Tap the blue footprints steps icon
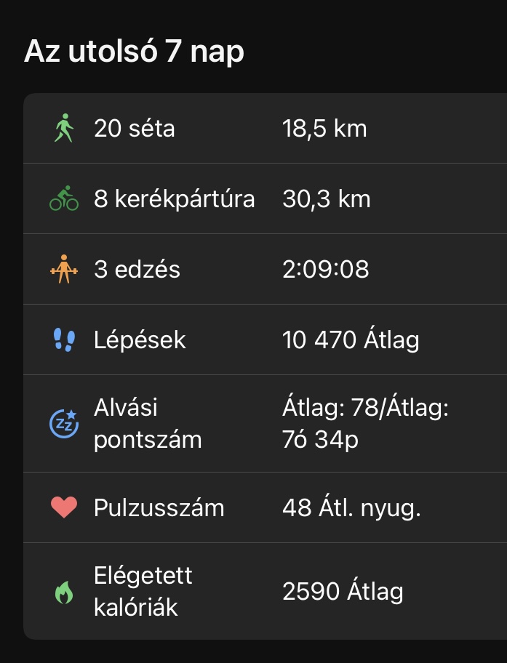 64,339
